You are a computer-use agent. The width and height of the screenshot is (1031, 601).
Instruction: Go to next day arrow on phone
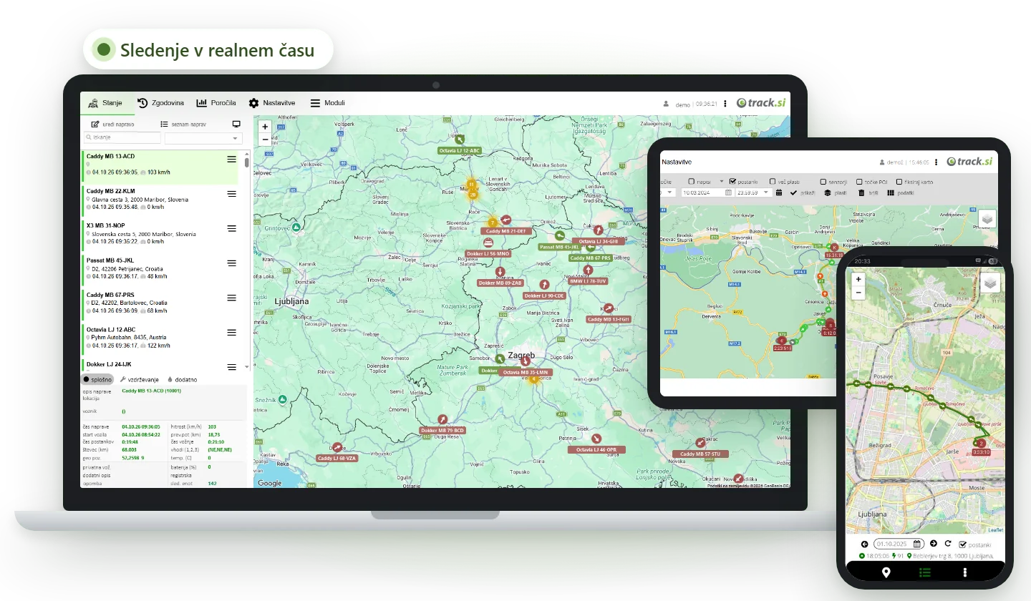(934, 544)
